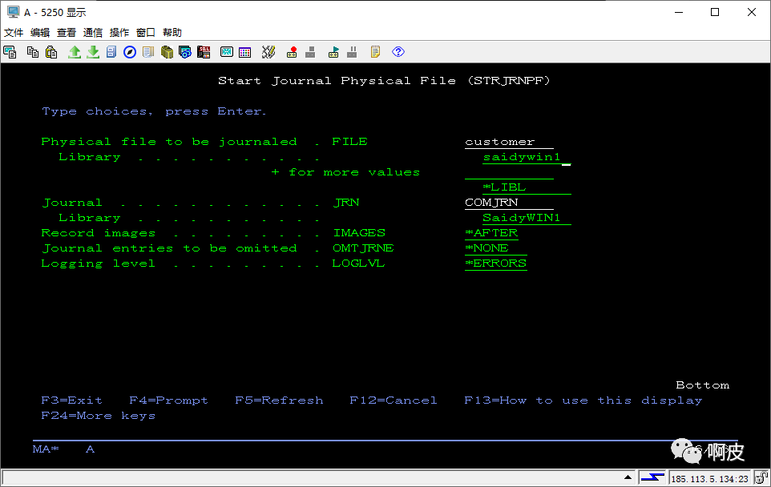This screenshot has height=487, width=771.
Task: Click the green download arrow icon
Action: coord(93,52)
